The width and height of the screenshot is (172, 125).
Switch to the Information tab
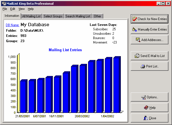(12, 16)
